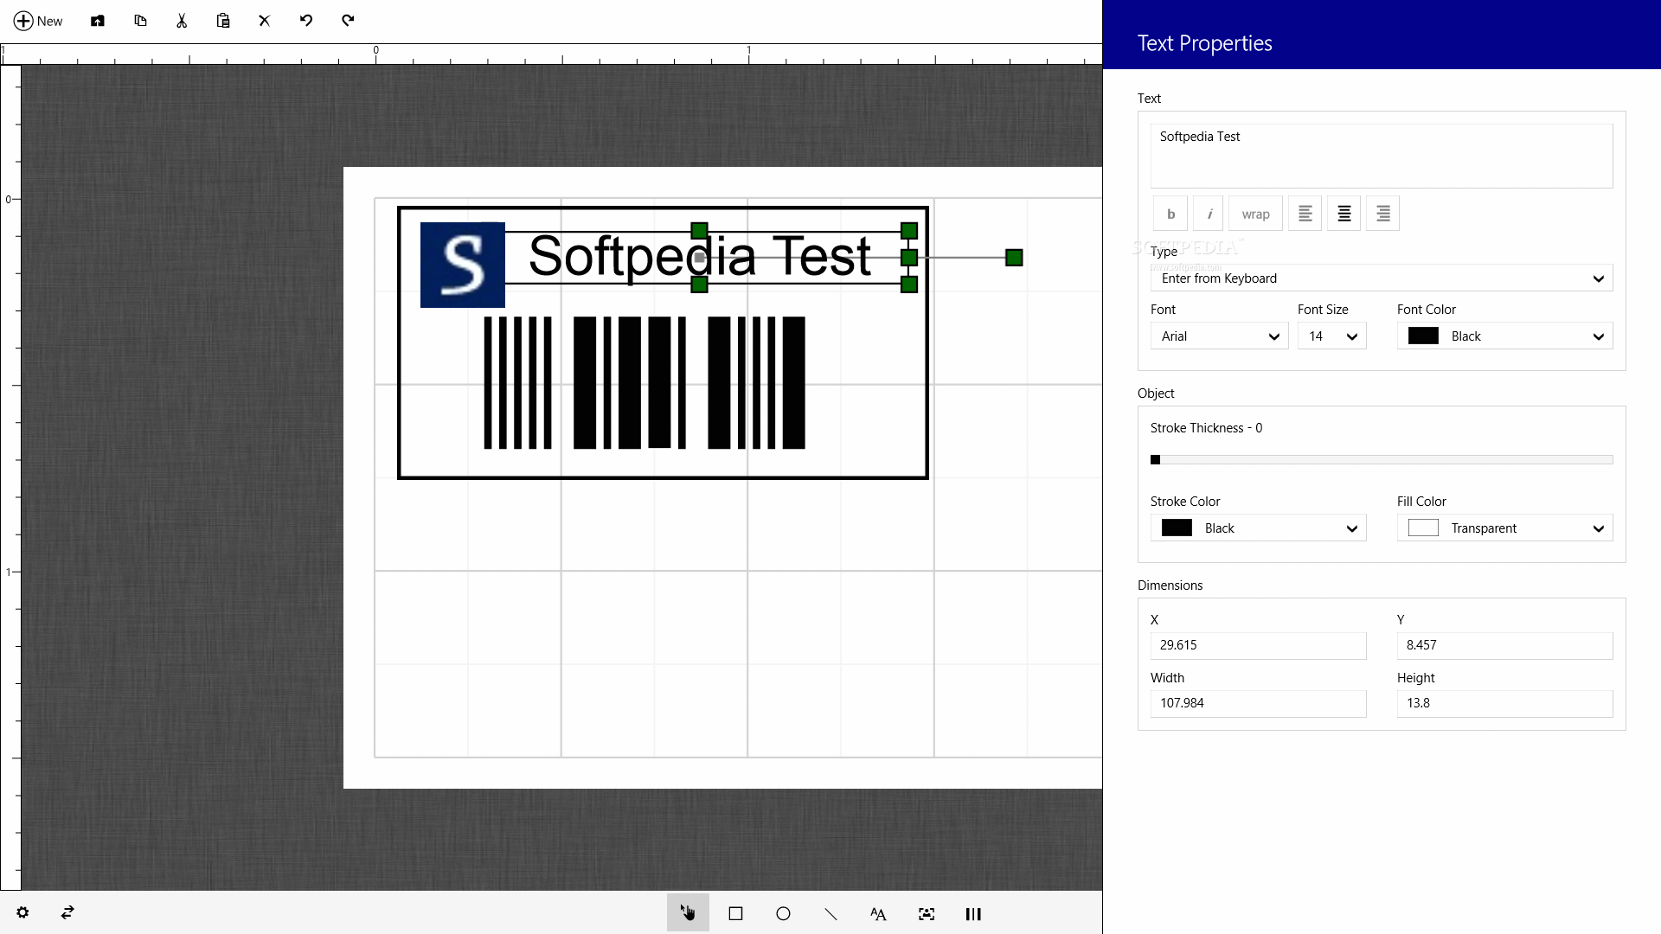The height and width of the screenshot is (934, 1661).
Task: Align text to the right
Action: click(1382, 214)
